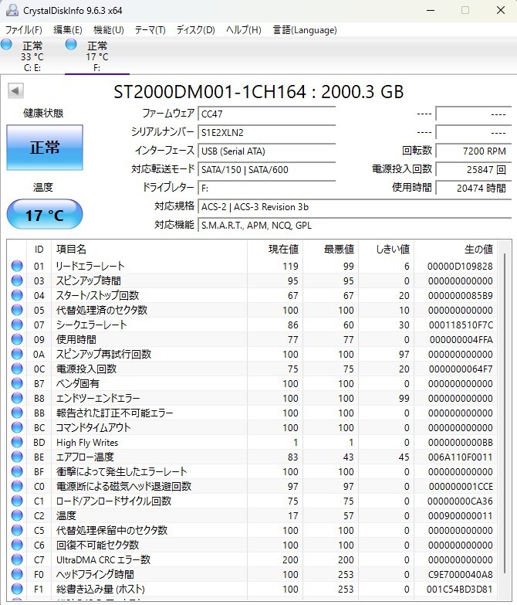This screenshot has height=605, width=517.
Task: Click the ドライブレター field showing F:
Action: tap(266, 188)
